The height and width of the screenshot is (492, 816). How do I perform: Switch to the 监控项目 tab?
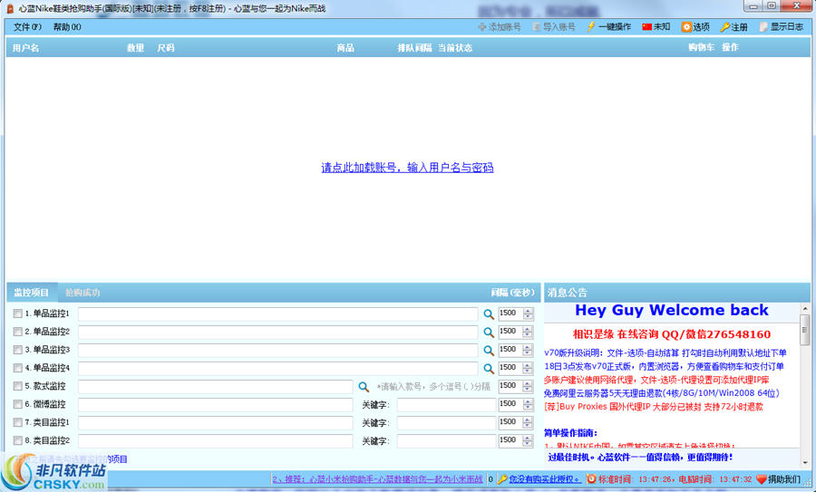coord(32,293)
